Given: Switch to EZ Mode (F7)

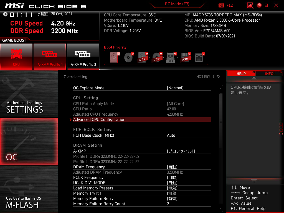Looking at the screenshot, I should click(x=177, y=4).
